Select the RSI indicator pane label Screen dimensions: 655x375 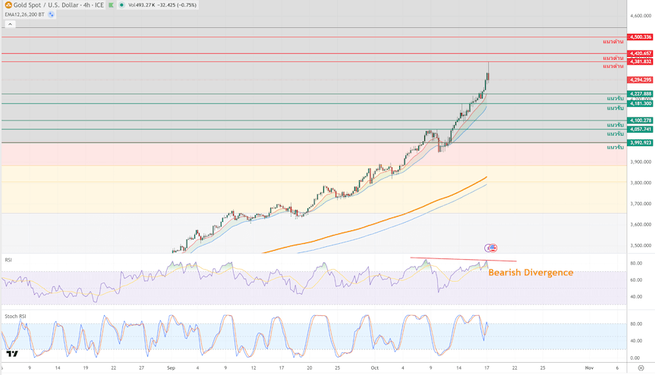click(8, 260)
